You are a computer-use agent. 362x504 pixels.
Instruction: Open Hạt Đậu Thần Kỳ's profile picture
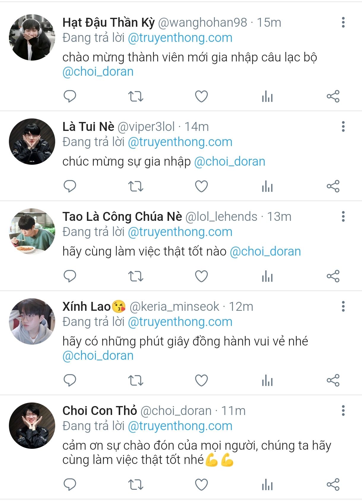coord(32,37)
